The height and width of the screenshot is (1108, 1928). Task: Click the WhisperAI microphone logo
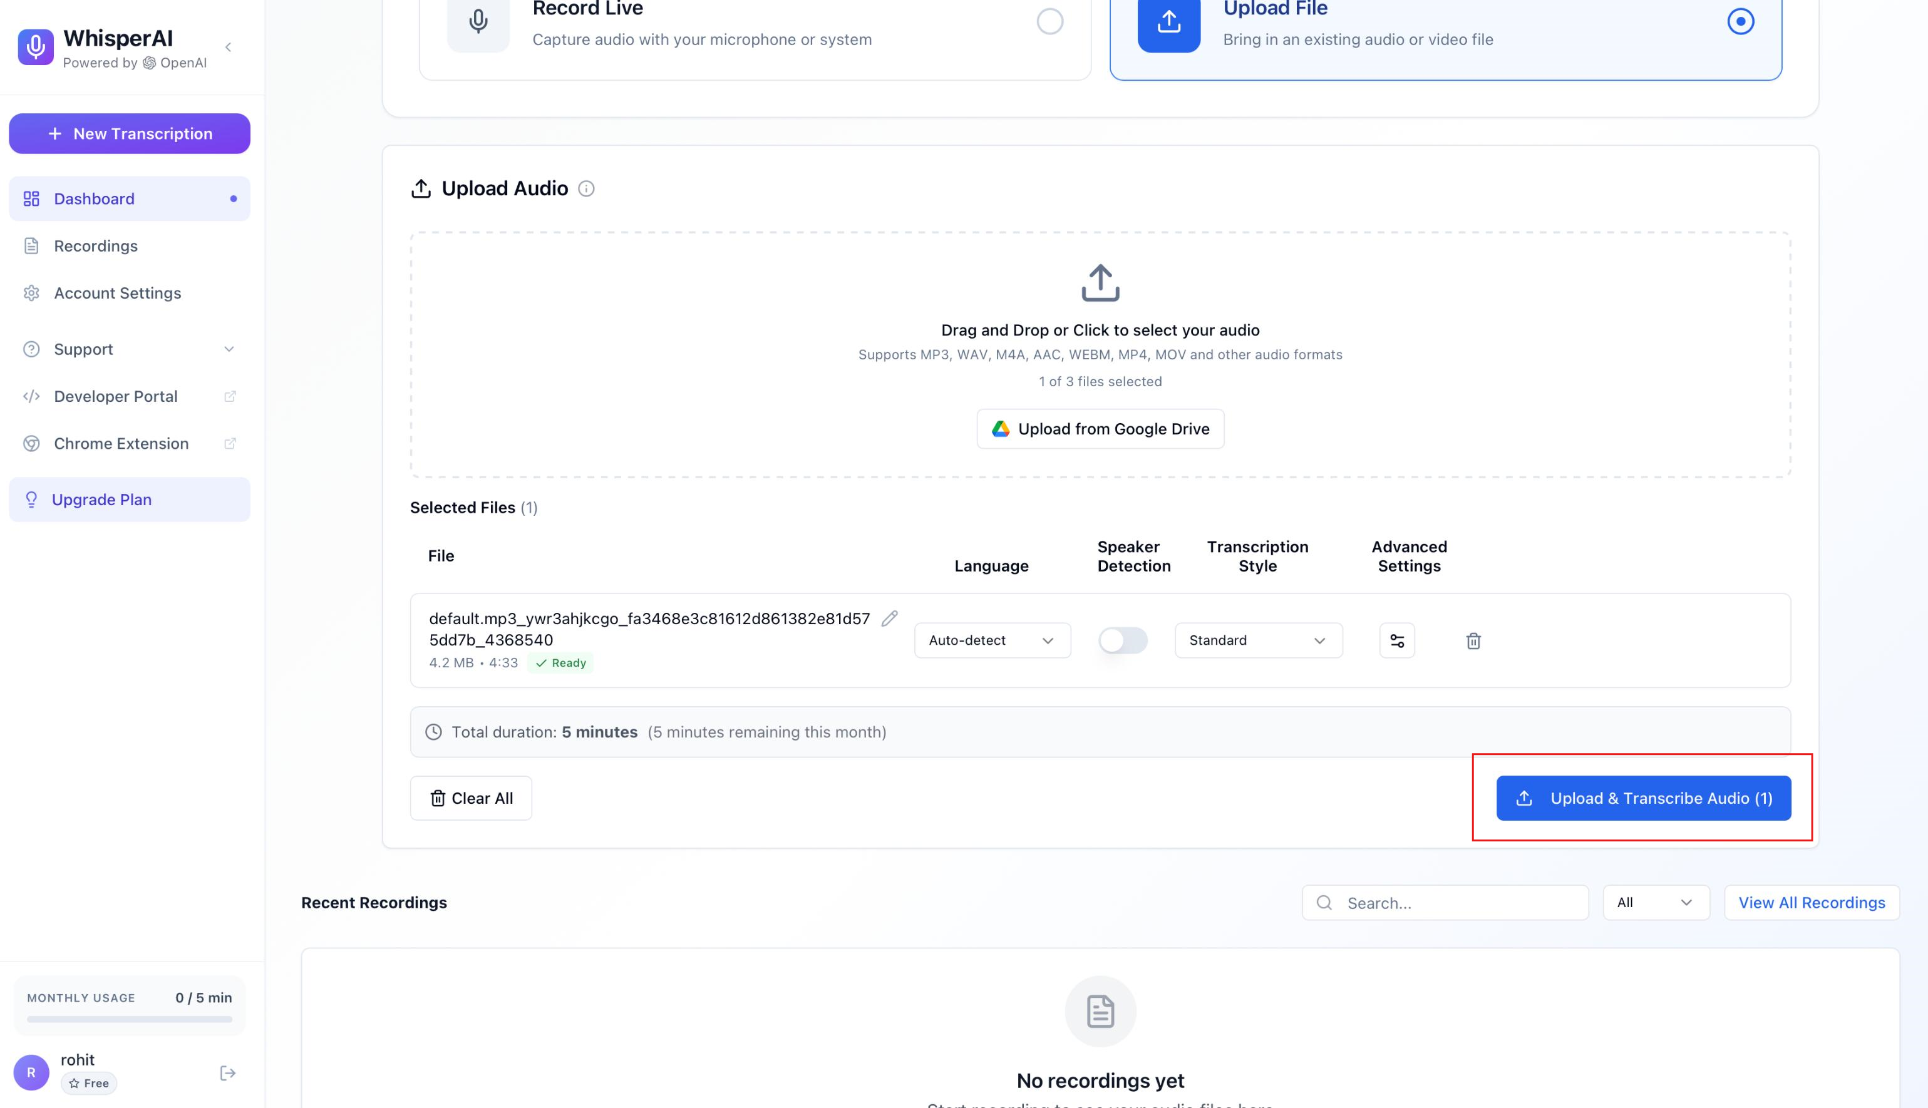(36, 47)
